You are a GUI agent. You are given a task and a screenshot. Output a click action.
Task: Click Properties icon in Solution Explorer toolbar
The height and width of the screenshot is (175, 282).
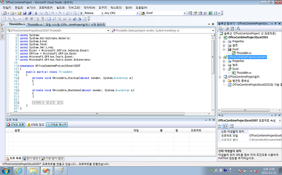(221, 28)
